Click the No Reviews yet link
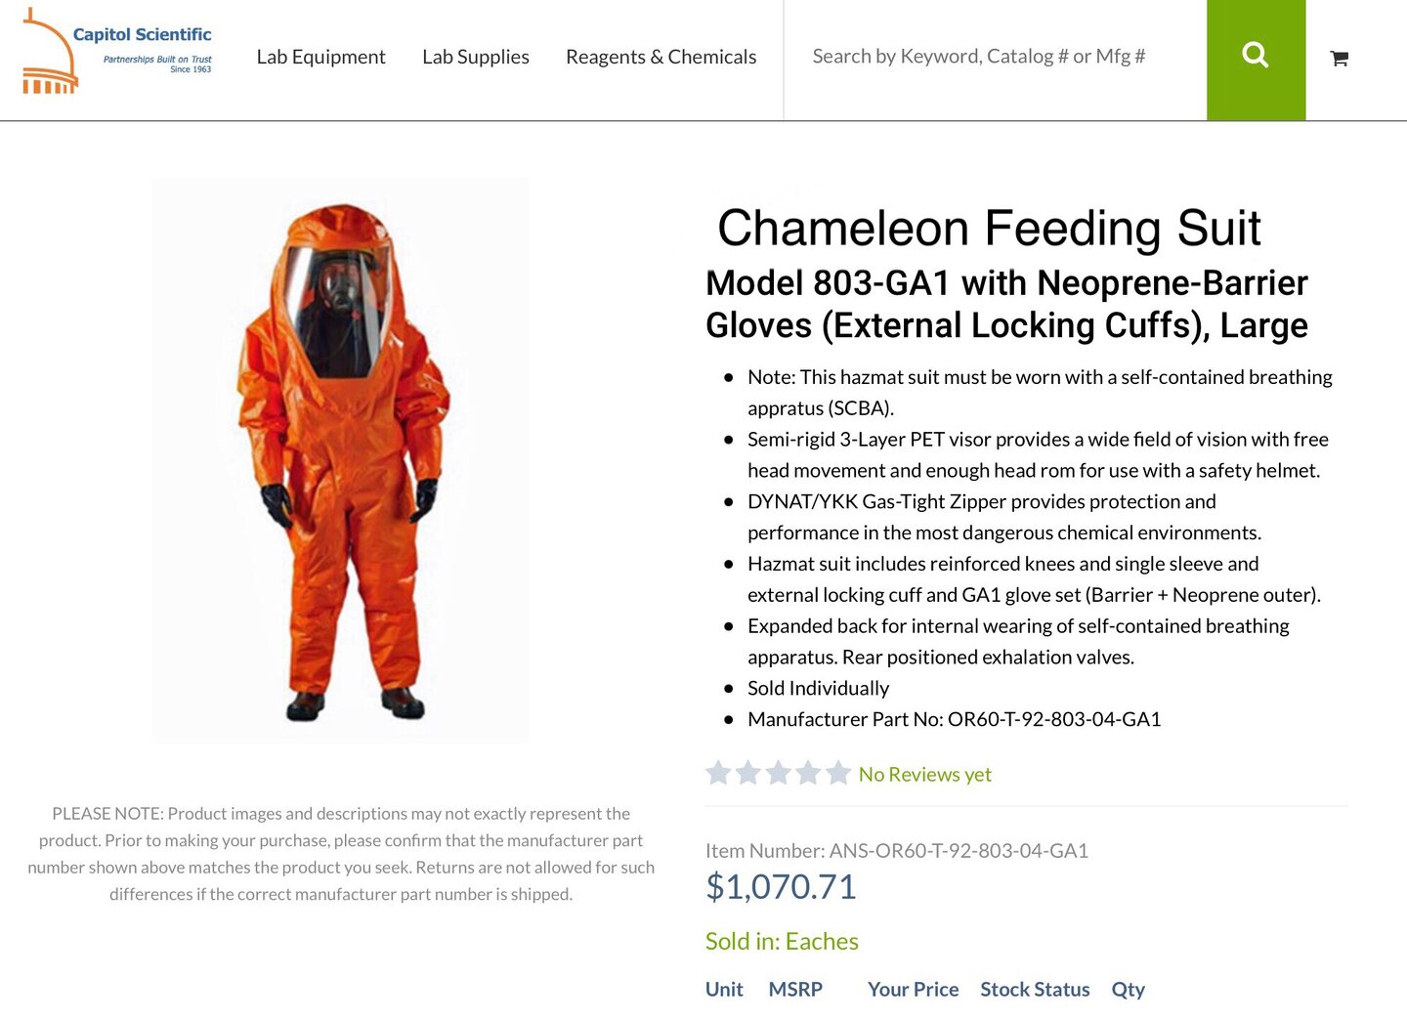 point(924,775)
